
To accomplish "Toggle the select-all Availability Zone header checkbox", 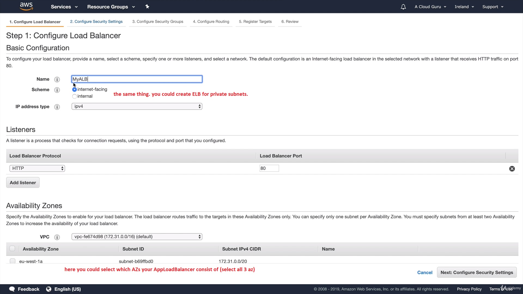I will pyautogui.click(x=12, y=249).
